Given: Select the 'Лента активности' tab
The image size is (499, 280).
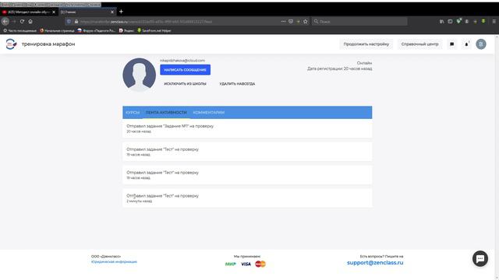Looking at the screenshot, I should (166, 112).
